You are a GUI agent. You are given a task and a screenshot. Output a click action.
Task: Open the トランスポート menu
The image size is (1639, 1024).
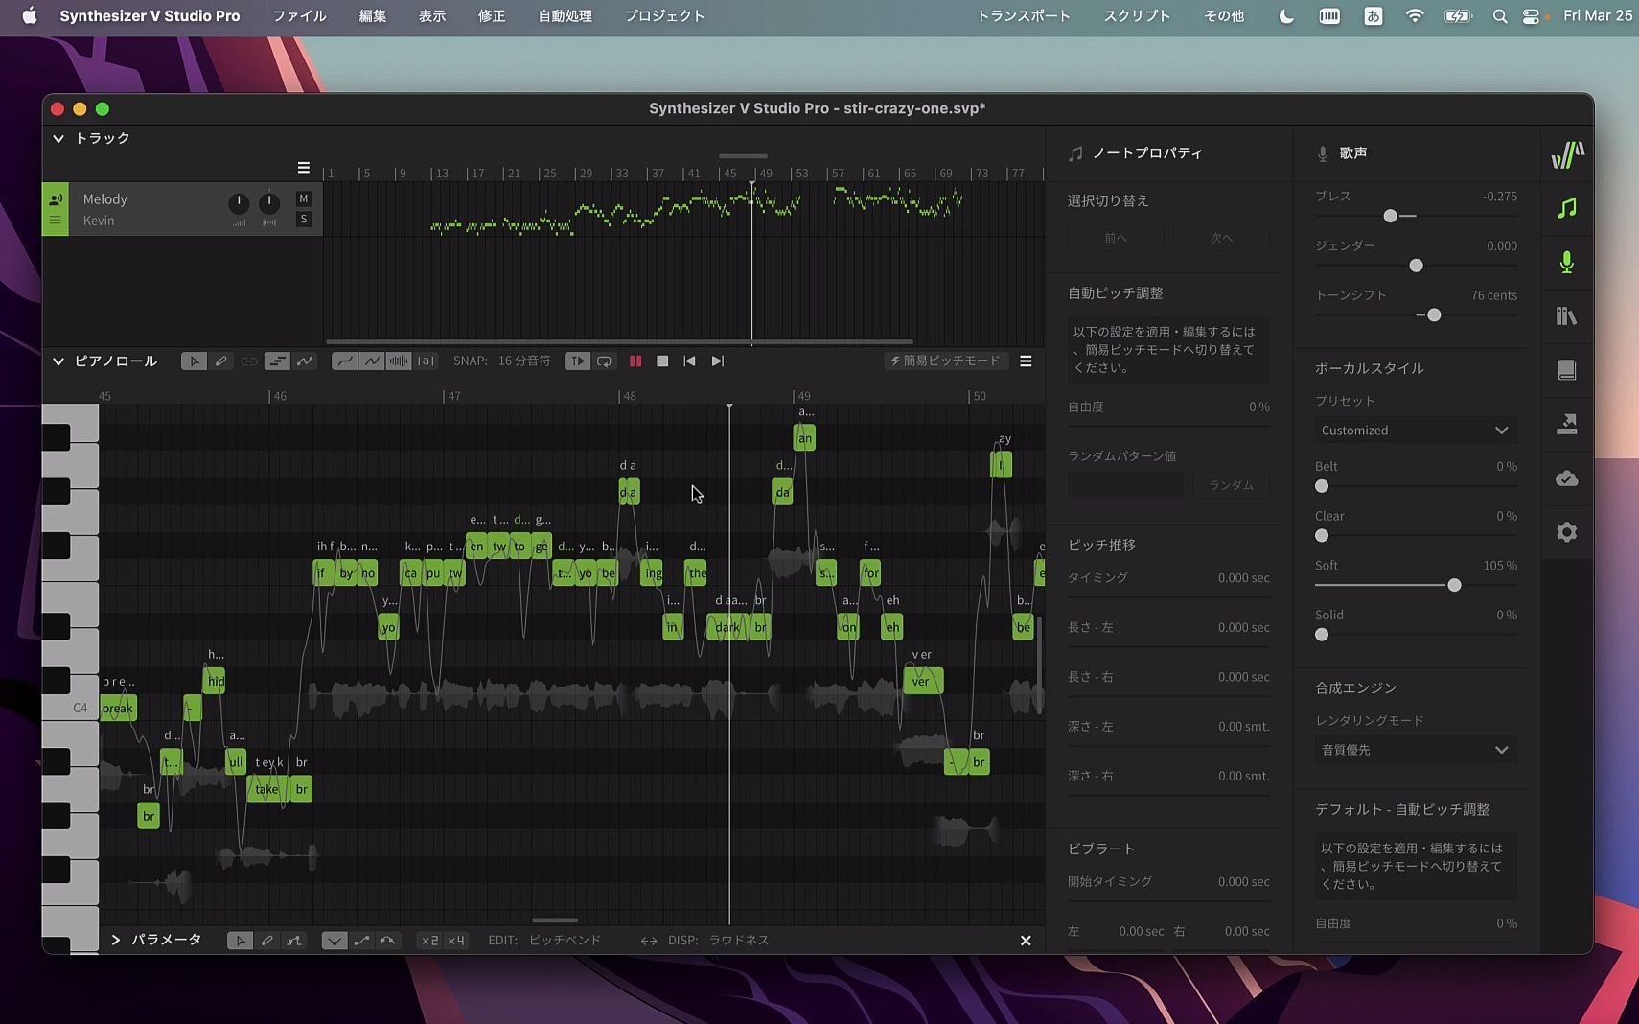(1024, 15)
